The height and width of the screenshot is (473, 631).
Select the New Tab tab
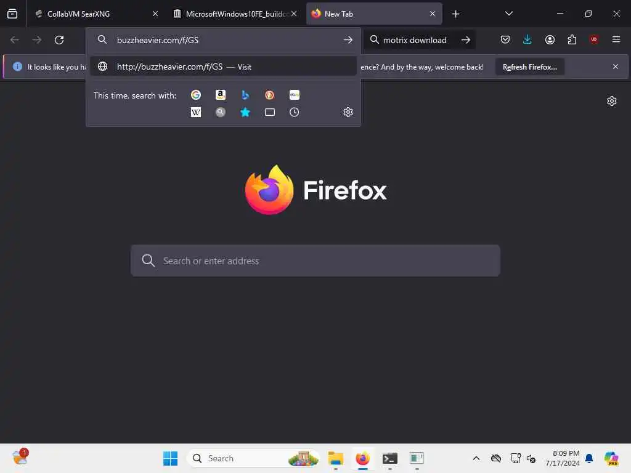374,14
